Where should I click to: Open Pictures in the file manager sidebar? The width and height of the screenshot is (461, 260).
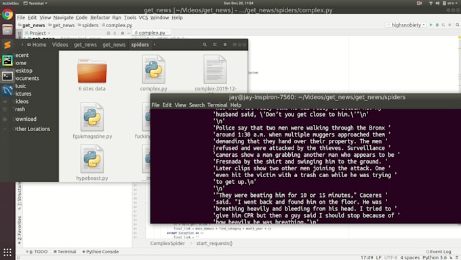[x=23, y=94]
